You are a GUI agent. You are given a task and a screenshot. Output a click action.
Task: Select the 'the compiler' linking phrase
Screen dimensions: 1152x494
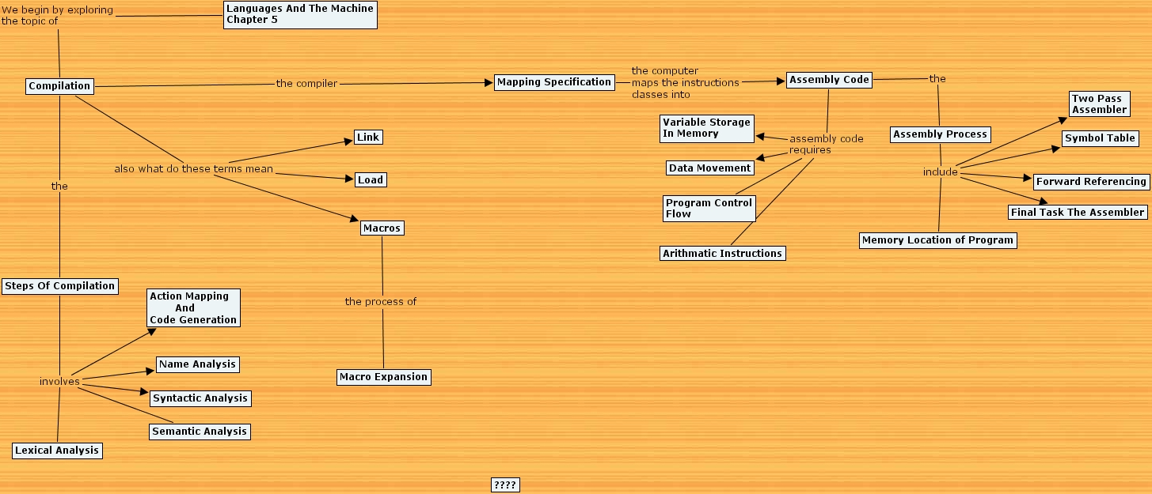(306, 83)
